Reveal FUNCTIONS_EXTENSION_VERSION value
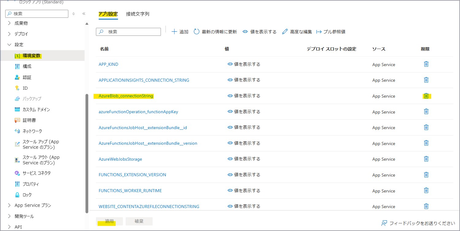 (x=244, y=175)
